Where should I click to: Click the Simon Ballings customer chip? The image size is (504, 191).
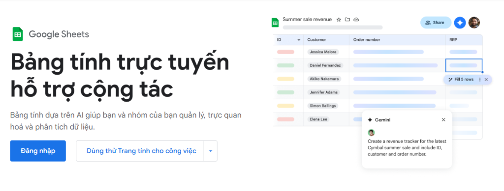click(323, 106)
